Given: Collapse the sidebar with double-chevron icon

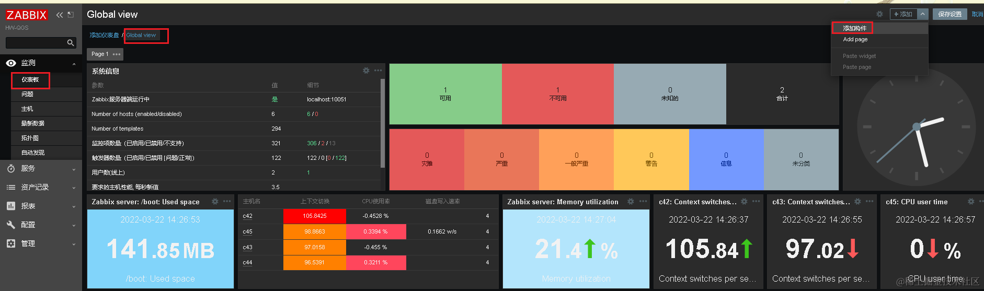Looking at the screenshot, I should (60, 15).
